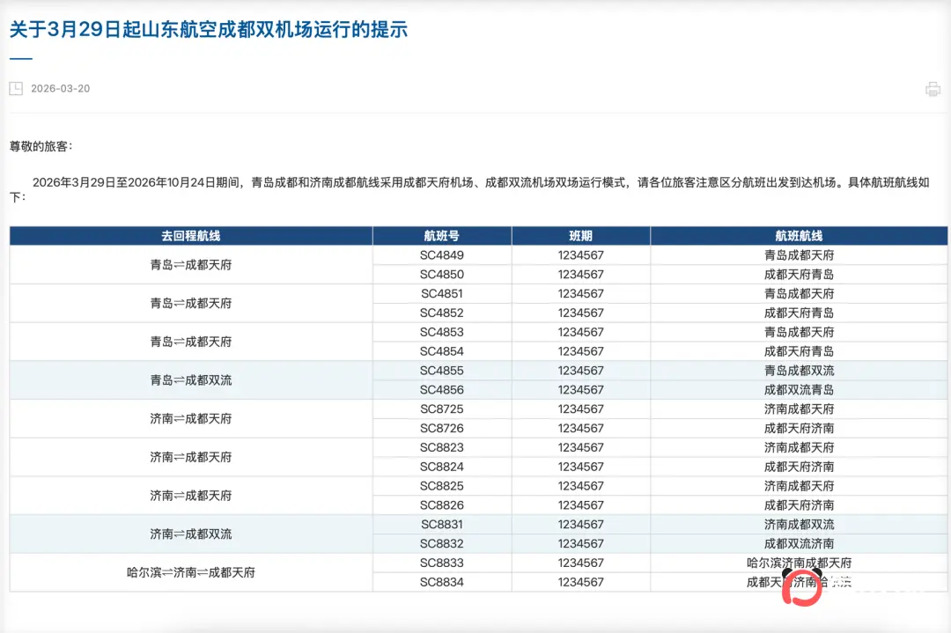Click the 哈尔滨⇌济南⇌成都天府 route cell

click(190, 572)
